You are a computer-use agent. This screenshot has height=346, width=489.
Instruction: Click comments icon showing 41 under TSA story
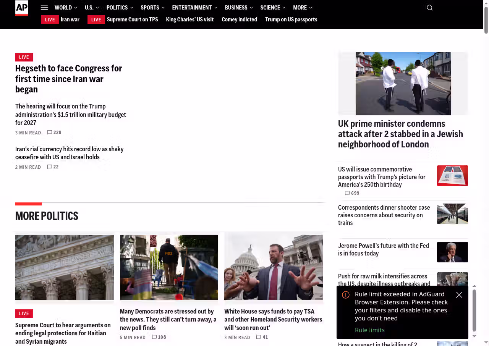pos(259,337)
